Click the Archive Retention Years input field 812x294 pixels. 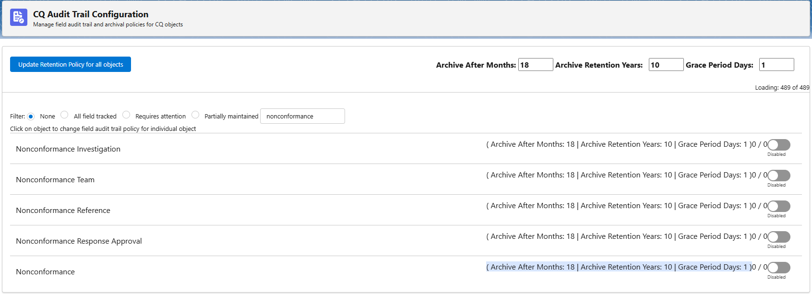pos(666,65)
